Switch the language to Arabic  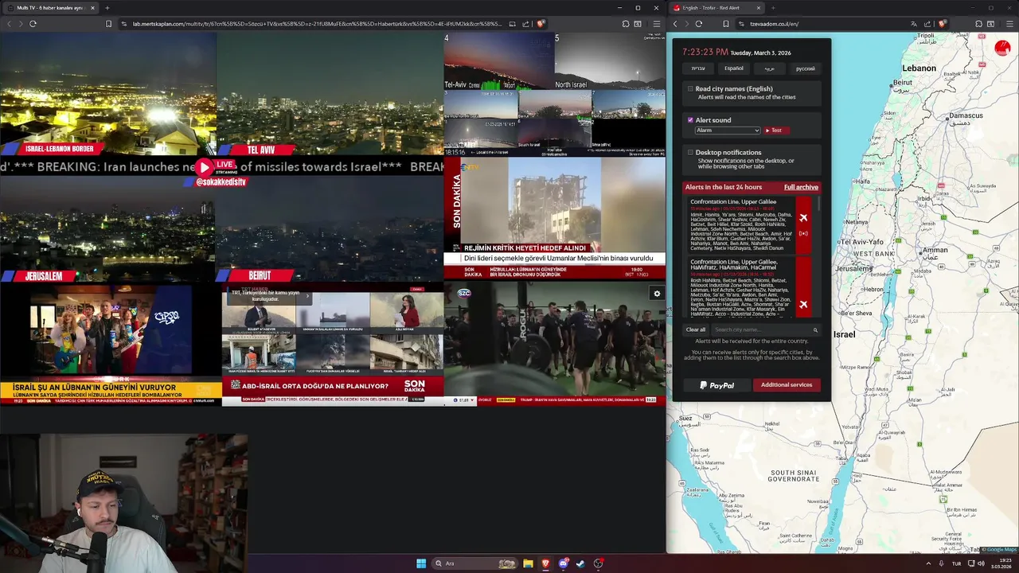(770, 68)
